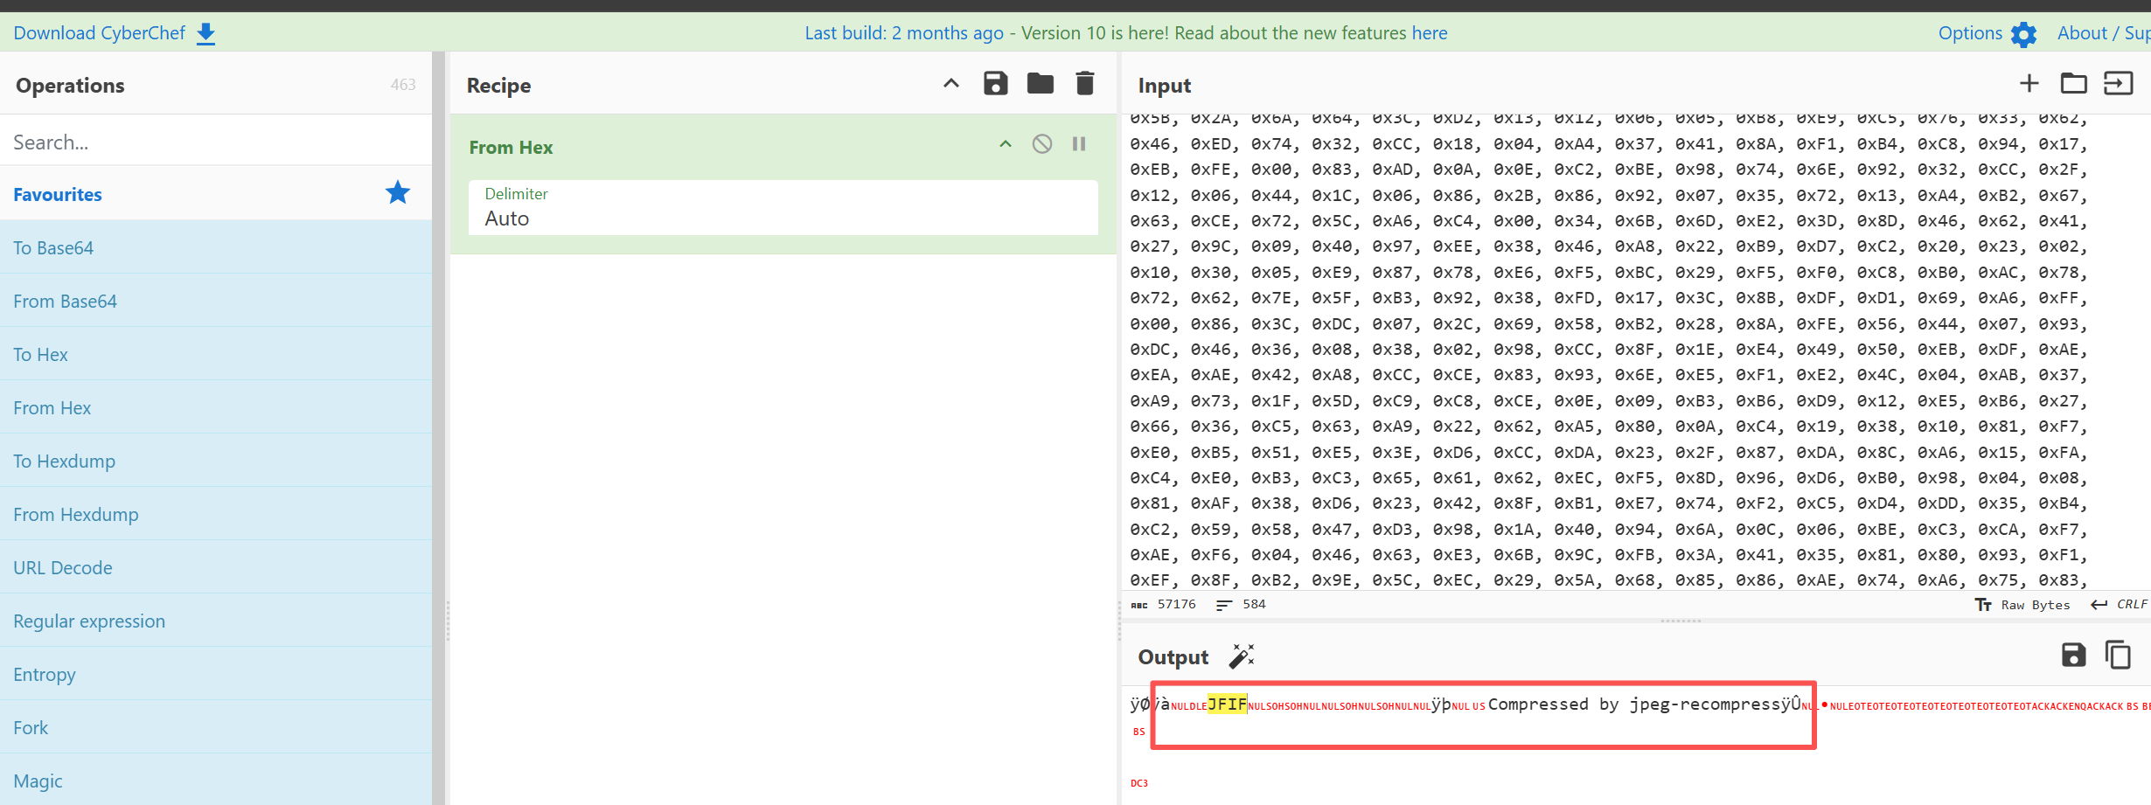The image size is (2151, 805).
Task: Collapse the Recipe pane chevron
Action: pyautogui.click(x=951, y=84)
